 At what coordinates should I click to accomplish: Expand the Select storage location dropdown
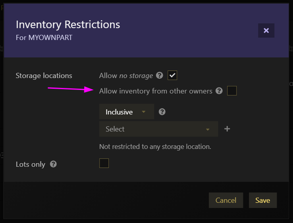coord(158,129)
